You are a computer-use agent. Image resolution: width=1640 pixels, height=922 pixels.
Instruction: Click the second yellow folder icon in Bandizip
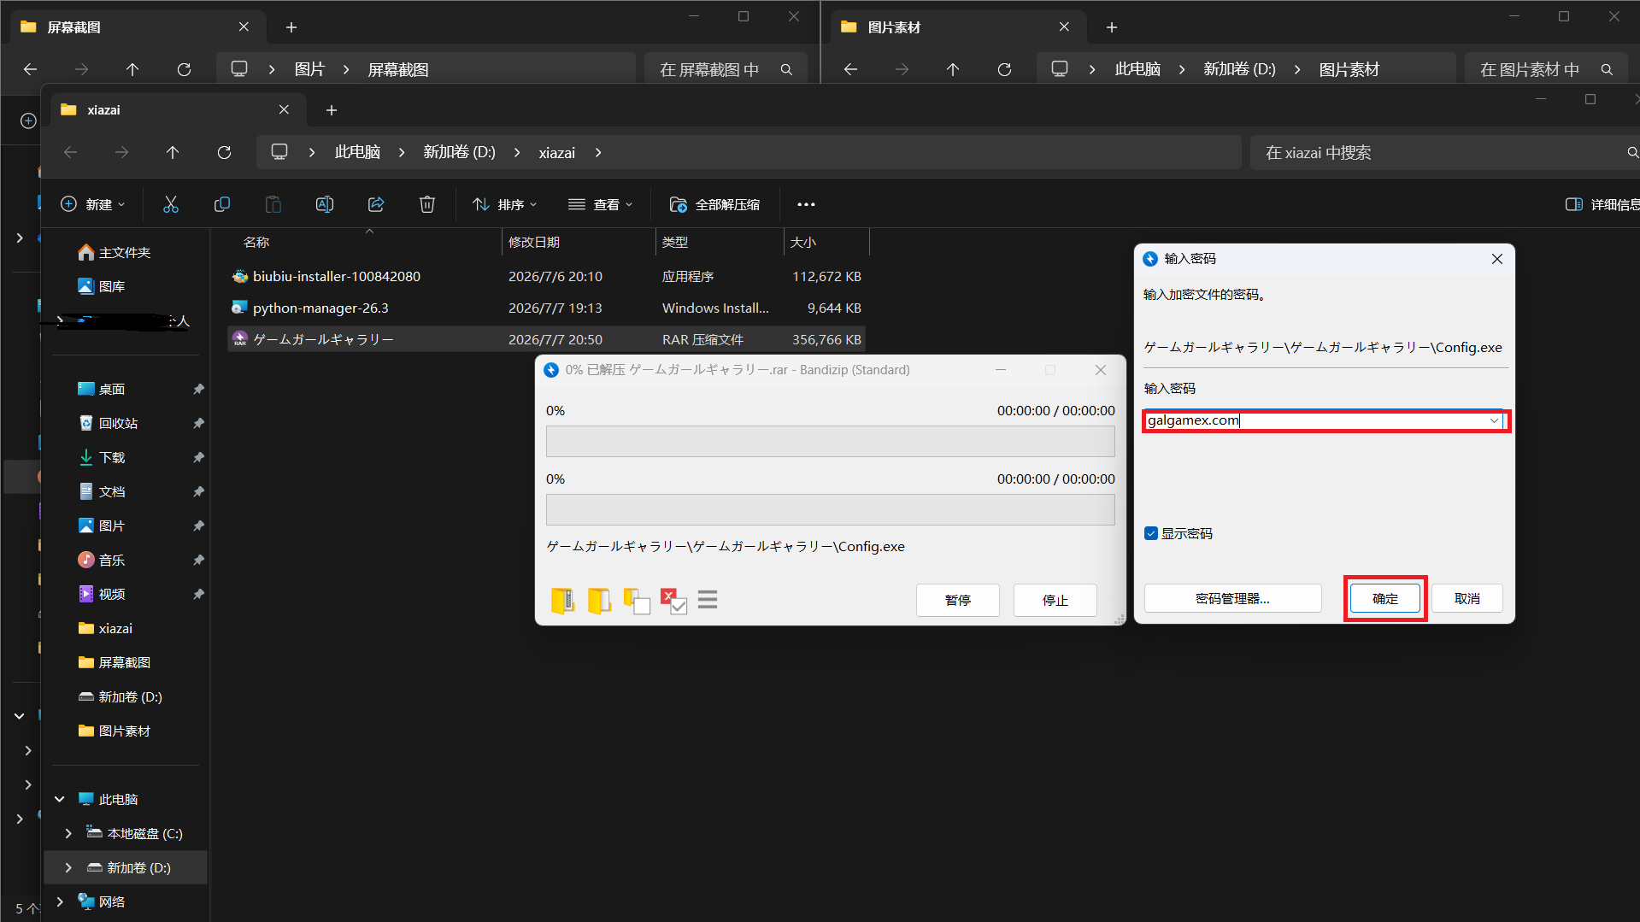(599, 601)
